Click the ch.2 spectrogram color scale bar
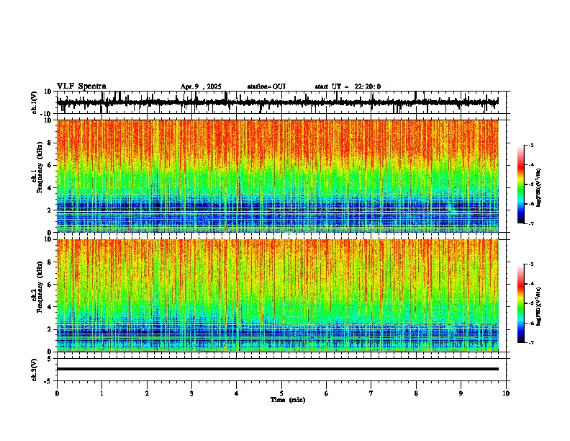 pos(521,303)
